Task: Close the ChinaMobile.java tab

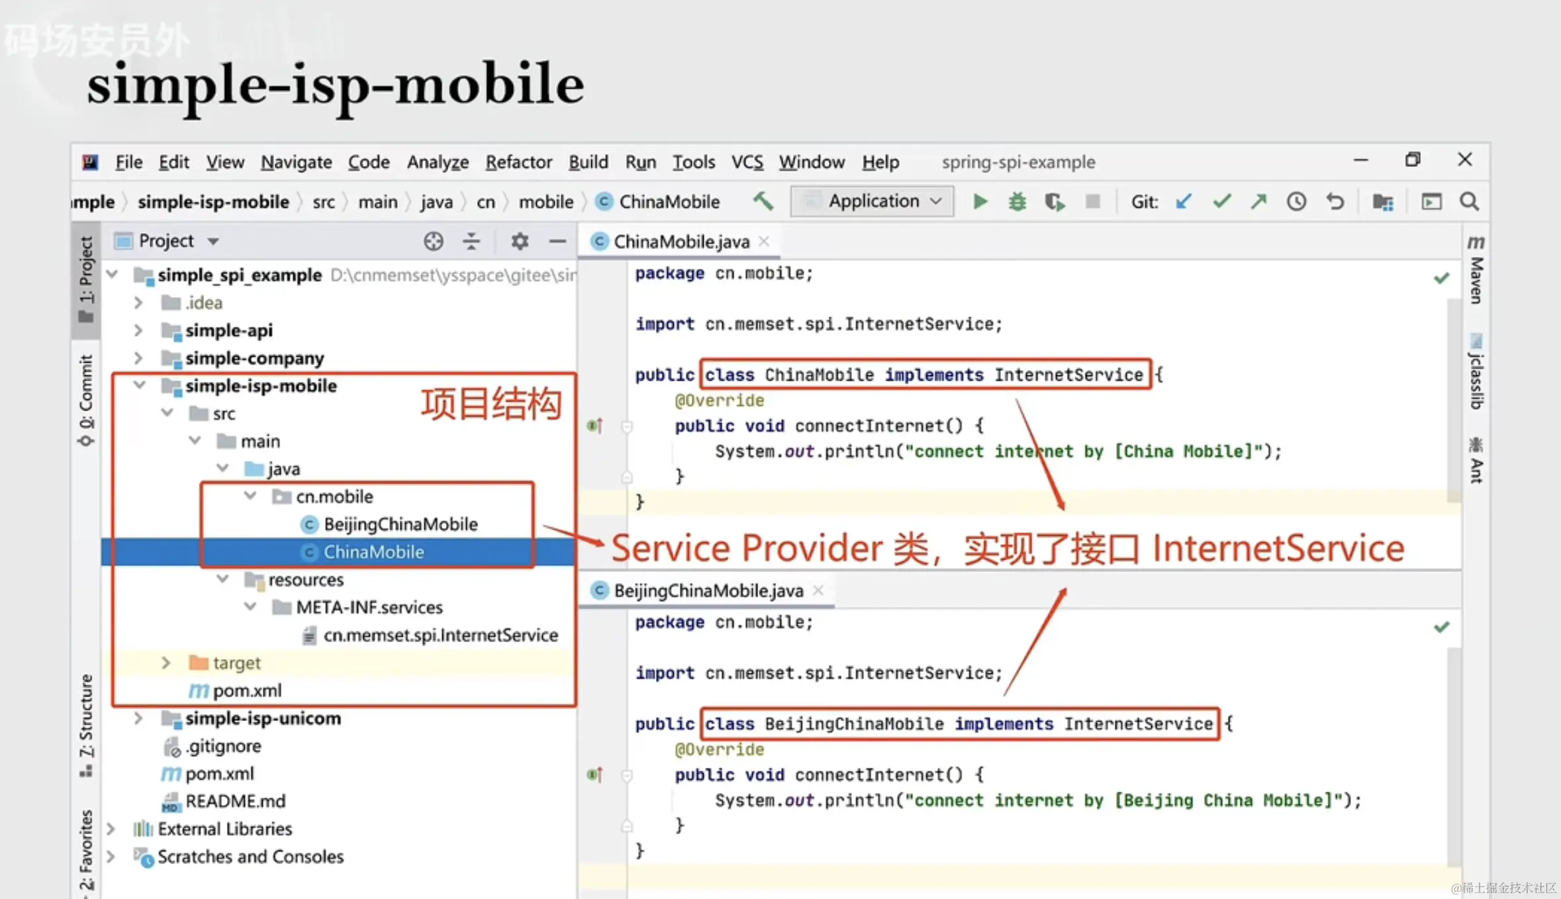Action: [x=764, y=242]
